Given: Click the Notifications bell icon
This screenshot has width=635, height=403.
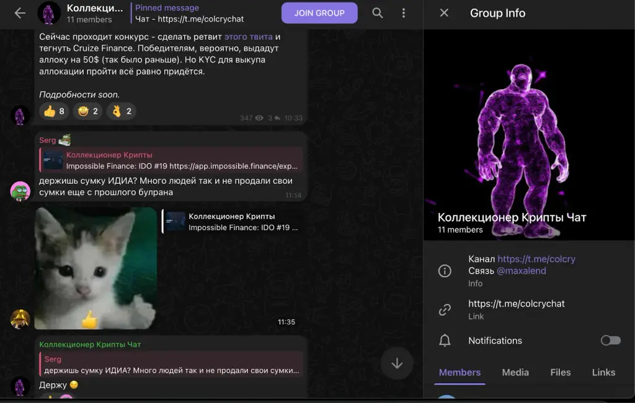Looking at the screenshot, I should tap(445, 340).
